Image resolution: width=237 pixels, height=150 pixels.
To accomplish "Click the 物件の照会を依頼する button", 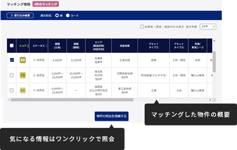I will (111, 116).
